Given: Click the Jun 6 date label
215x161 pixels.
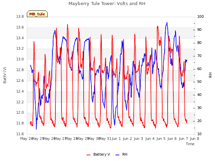Looking at the screenshot, I should click(172, 139).
